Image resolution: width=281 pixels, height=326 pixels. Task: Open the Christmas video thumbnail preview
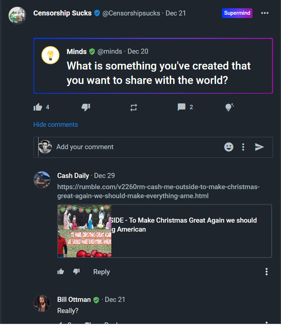(85, 231)
